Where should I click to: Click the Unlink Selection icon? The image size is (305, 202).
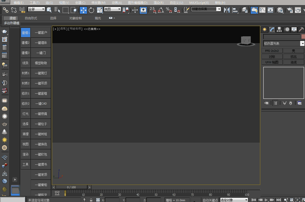[x=14, y=10]
